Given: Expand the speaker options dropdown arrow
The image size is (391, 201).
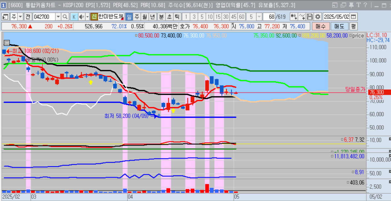Looking at the screenshot, I should point(87,17).
